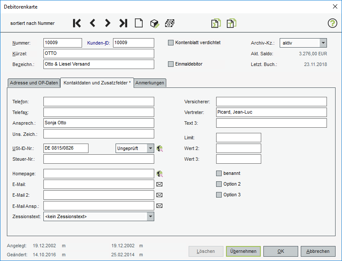Cancel with Abbrechen button
The height and width of the screenshot is (261, 342).
point(318,251)
